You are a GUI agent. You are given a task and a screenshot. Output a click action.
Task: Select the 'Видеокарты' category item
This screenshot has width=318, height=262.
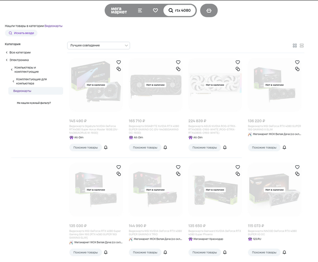22,91
